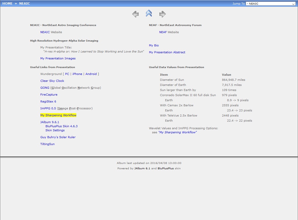This screenshot has height=220, width=298.
Task: Click HOME in the breadcrumb
Action: click(x=7, y=3)
